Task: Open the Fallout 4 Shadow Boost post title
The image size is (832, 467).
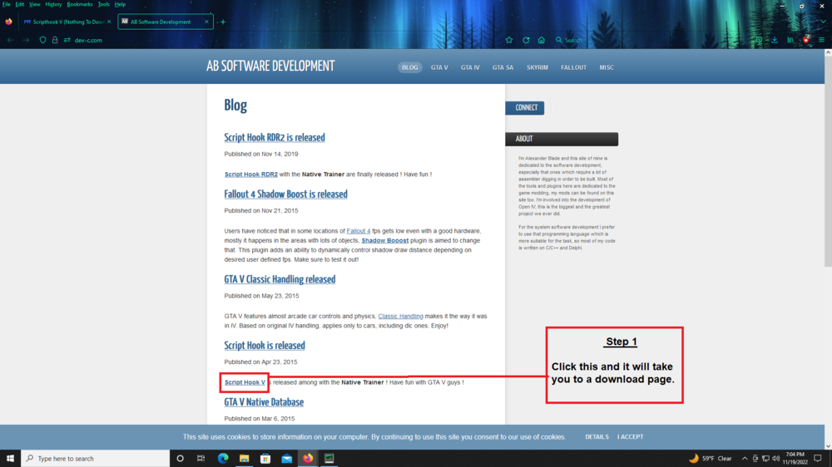Action: pos(285,194)
